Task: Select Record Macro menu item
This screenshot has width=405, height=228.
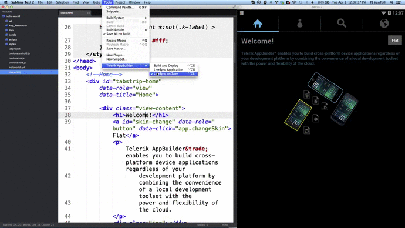Action: [x=126, y=41]
